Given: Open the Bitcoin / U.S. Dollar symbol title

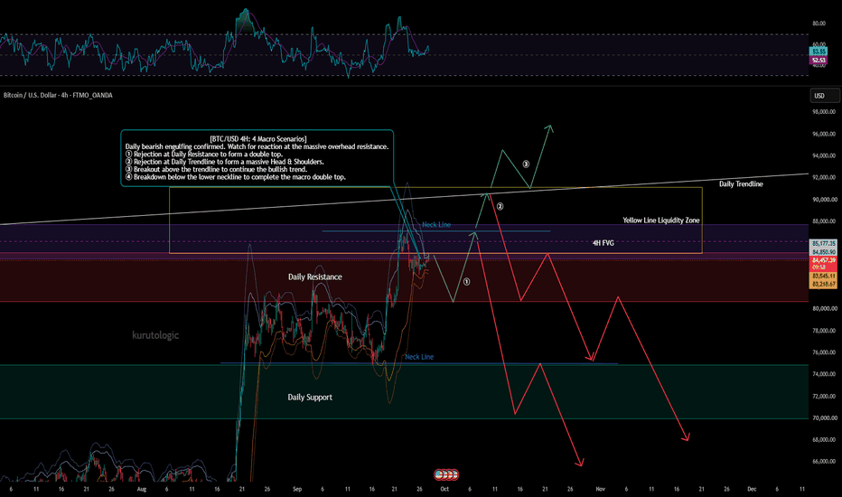Looking at the screenshot, I should point(58,95).
